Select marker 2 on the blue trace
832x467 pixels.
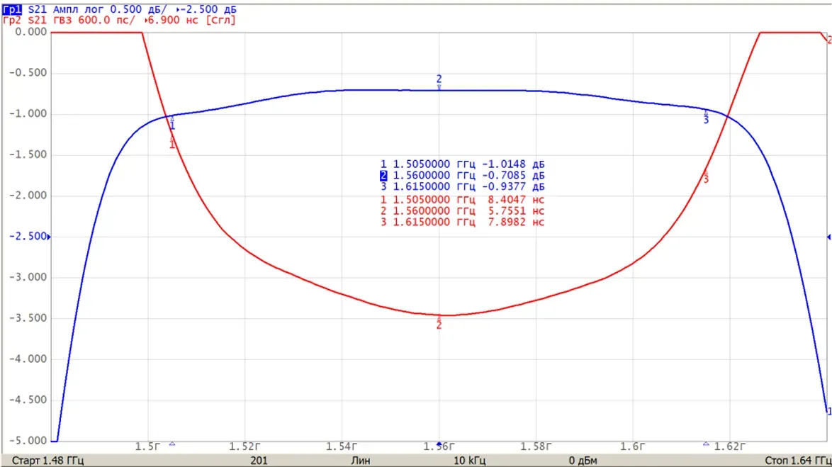pyautogui.click(x=439, y=82)
